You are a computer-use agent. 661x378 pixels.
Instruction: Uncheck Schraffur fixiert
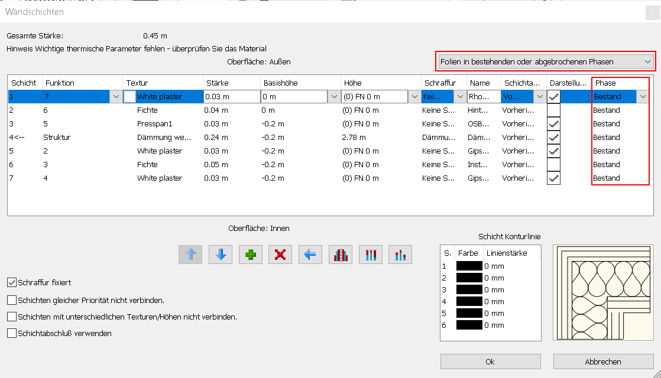pyautogui.click(x=12, y=282)
